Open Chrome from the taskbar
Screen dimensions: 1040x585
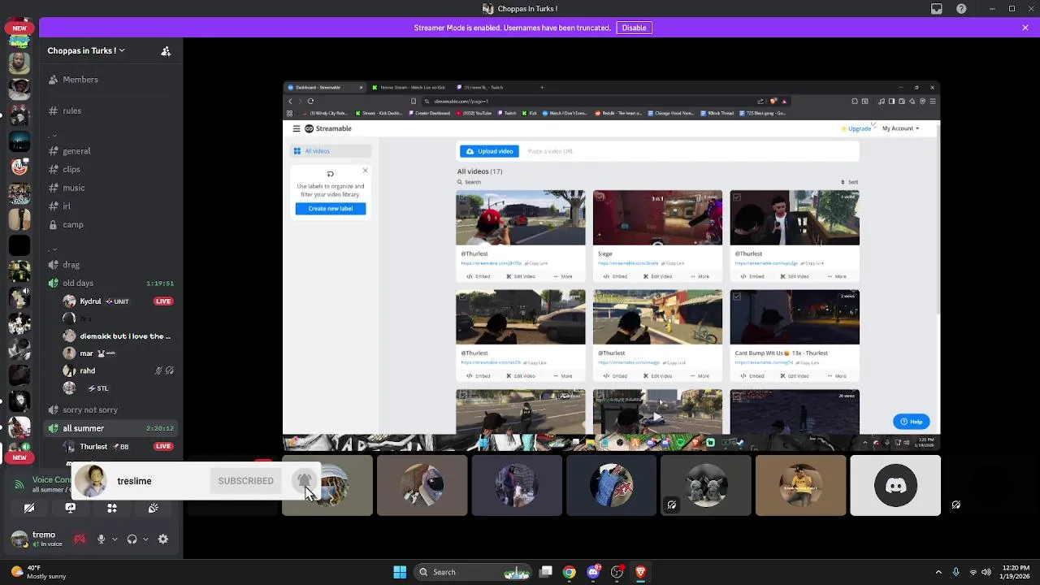[x=570, y=572]
